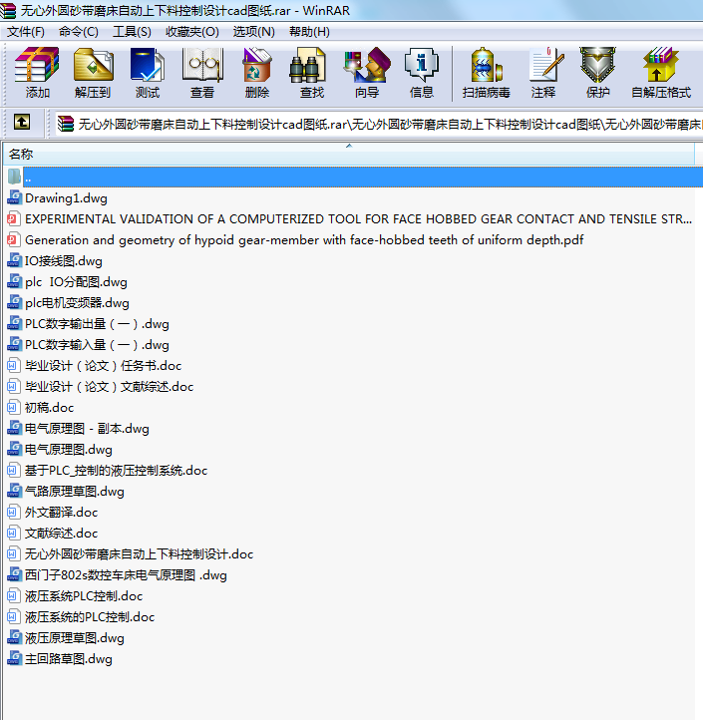Open the Tools (工具) menu
703x720 pixels.
pos(132,31)
